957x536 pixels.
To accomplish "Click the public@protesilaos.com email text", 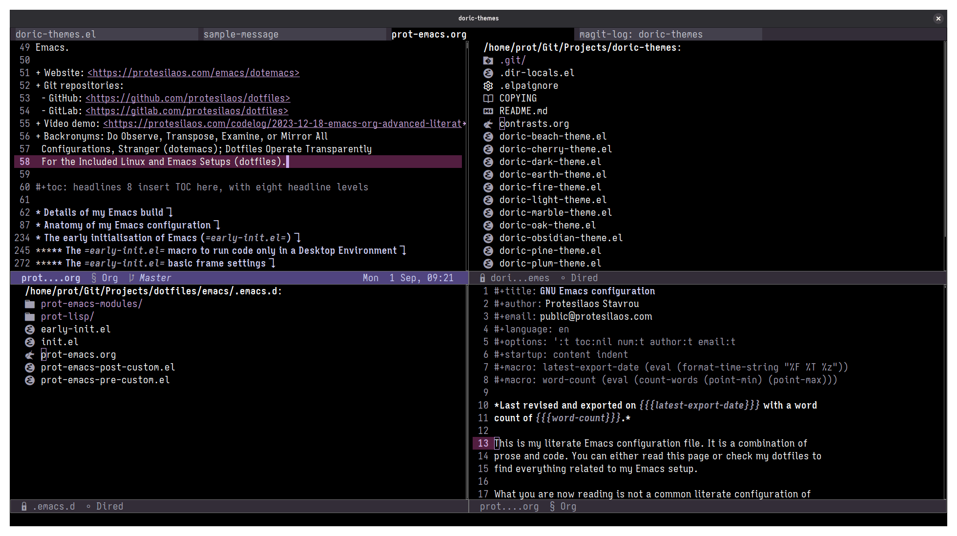I will [596, 317].
